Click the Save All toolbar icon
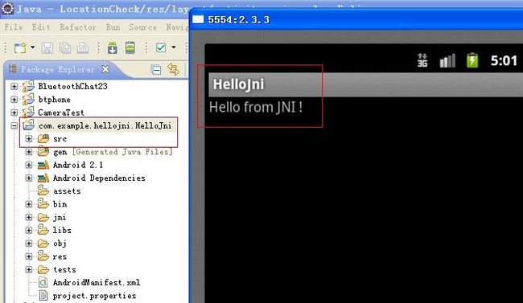This screenshot has width=523, height=303. point(65,48)
